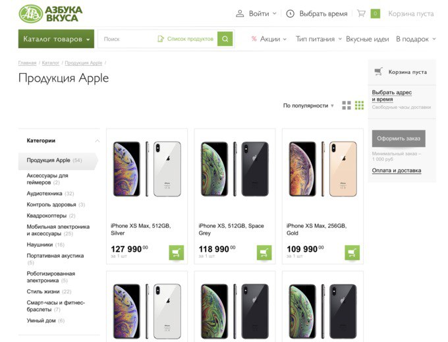The height and width of the screenshot is (342, 448).
Task: Add iPhone XS Max Silver to cart
Action: (176, 252)
